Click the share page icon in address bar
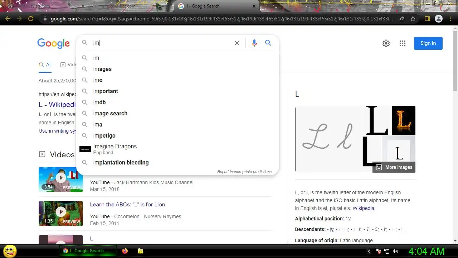458x258 pixels. (x=401, y=19)
